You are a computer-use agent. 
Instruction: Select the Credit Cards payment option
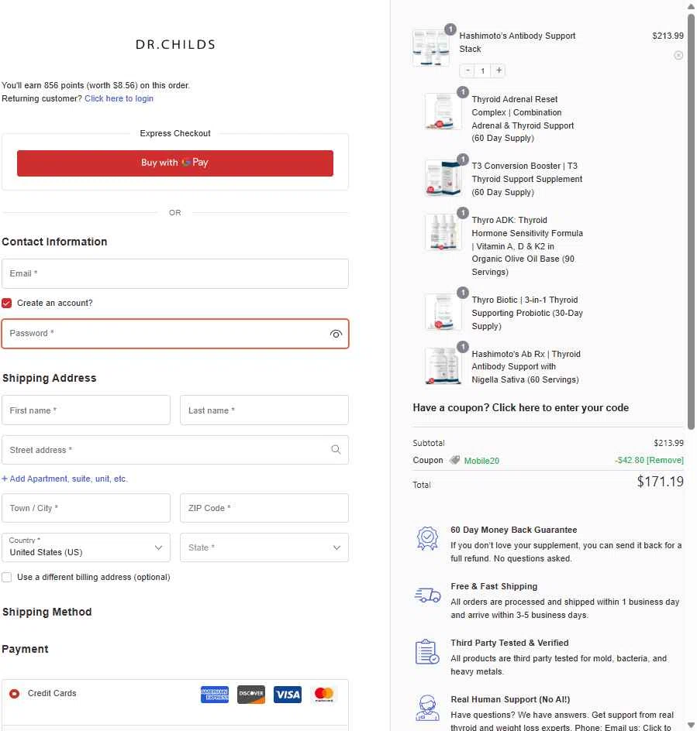(15, 694)
